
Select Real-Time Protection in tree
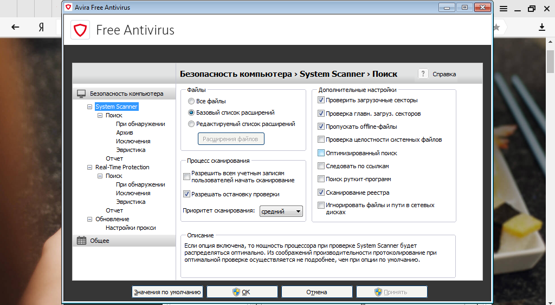122,167
